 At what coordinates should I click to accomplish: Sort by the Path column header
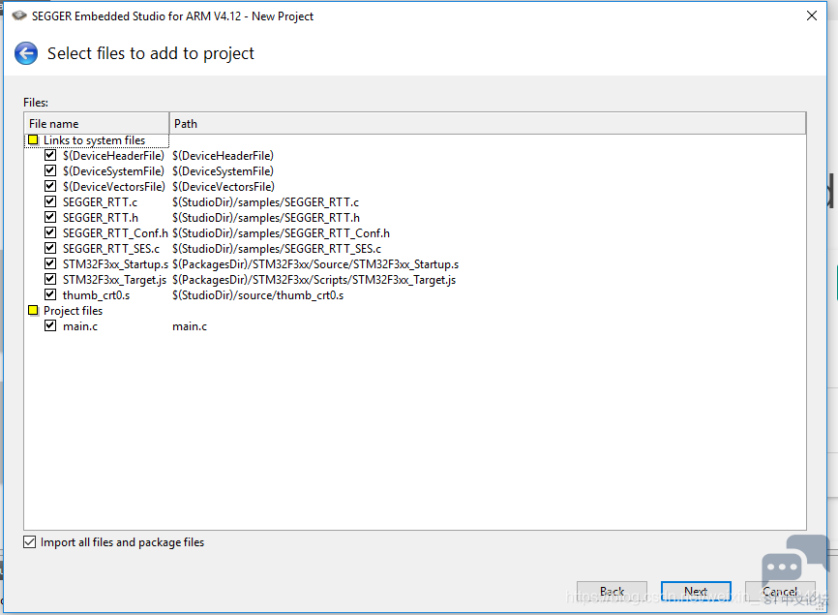488,124
